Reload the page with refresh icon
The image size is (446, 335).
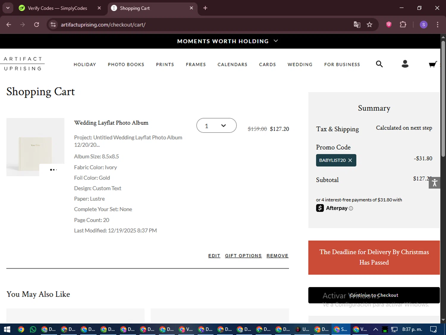[x=37, y=24]
